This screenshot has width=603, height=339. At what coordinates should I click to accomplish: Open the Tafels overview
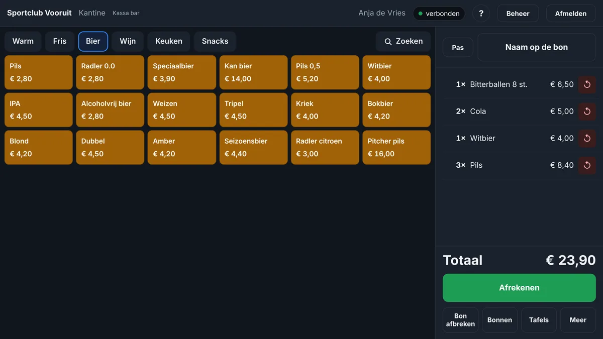pyautogui.click(x=539, y=320)
